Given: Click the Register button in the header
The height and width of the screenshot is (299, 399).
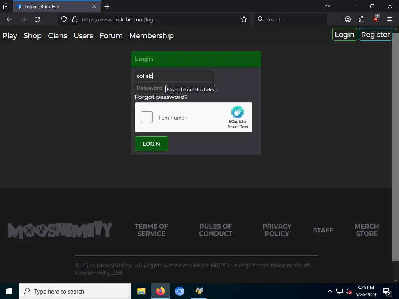Looking at the screenshot, I should coord(375,35).
